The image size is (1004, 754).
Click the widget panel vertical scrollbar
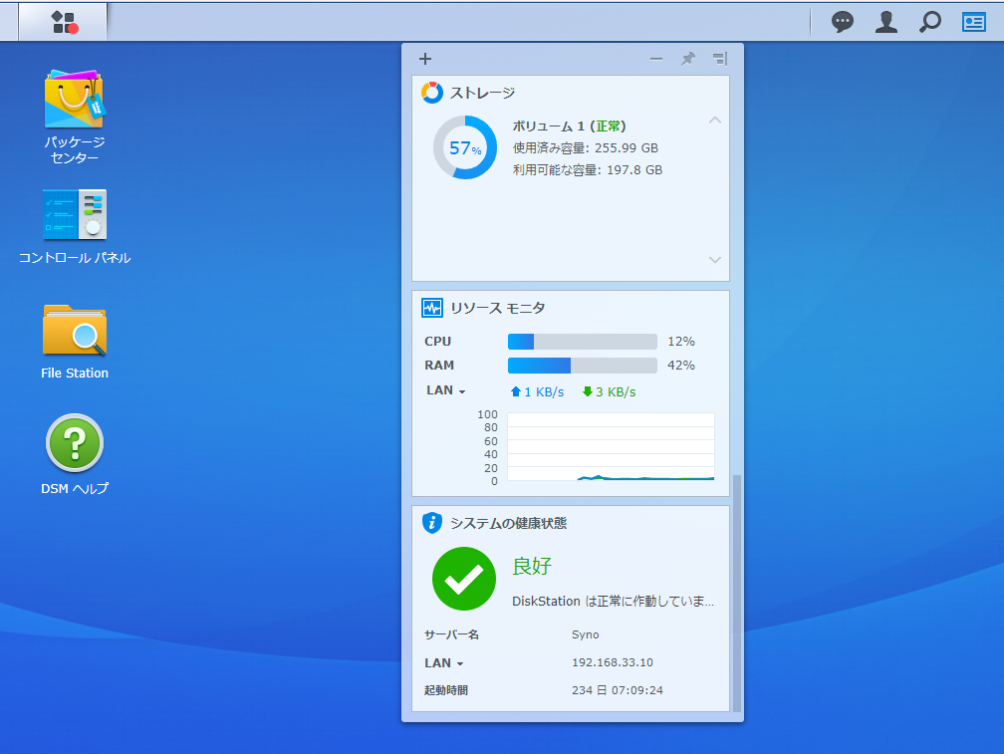[737, 593]
